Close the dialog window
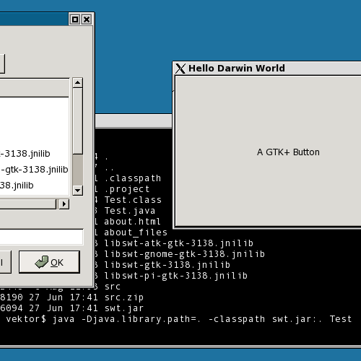Screen dimensions: 361x361 pos(87,19)
